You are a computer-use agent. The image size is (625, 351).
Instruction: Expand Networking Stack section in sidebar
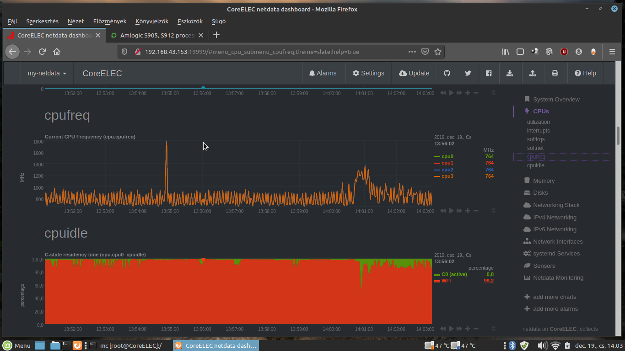[556, 205]
